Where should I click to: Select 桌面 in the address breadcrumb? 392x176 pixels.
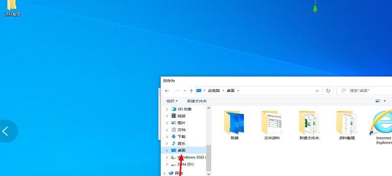tap(230, 91)
